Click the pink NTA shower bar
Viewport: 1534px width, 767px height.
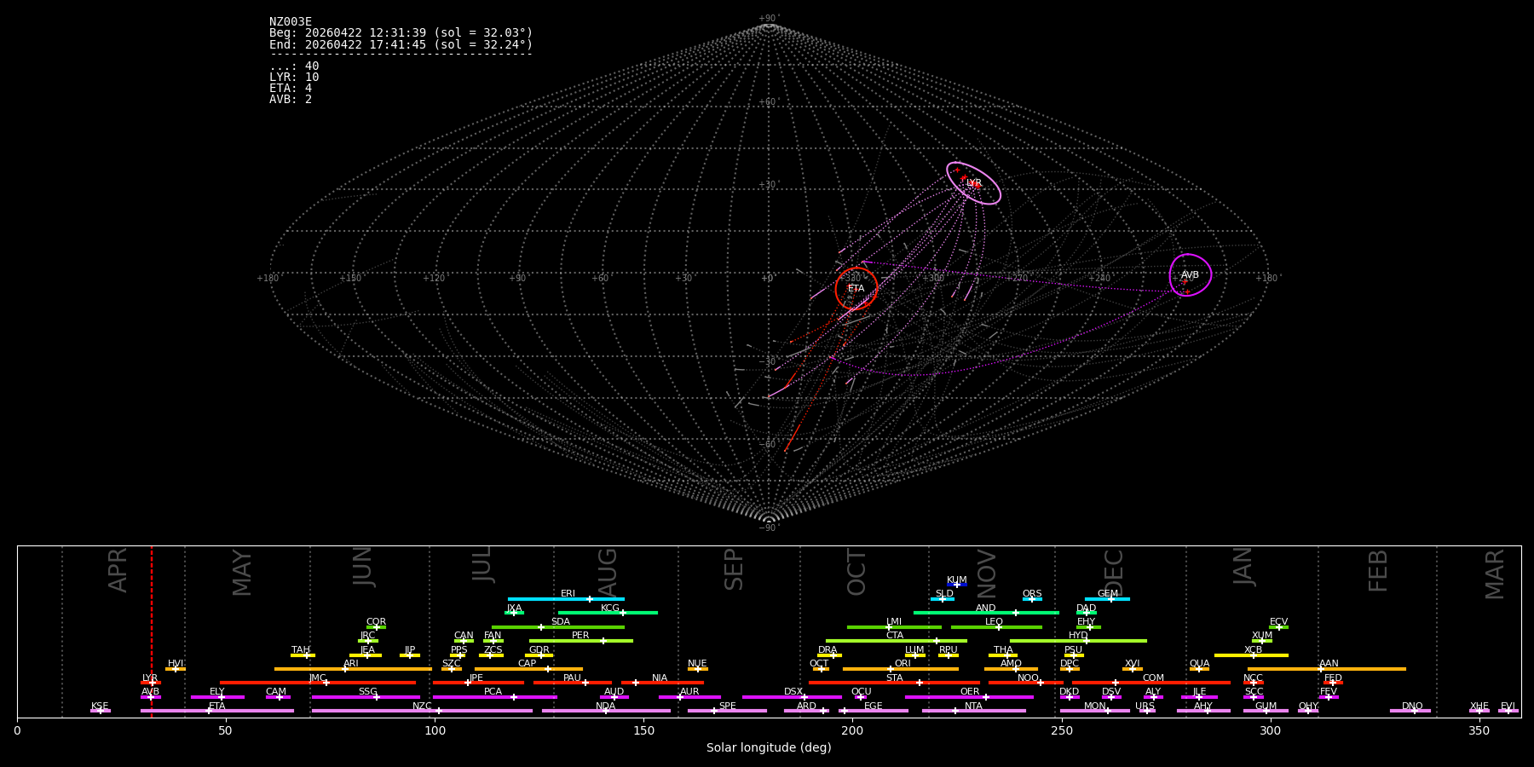(x=973, y=711)
